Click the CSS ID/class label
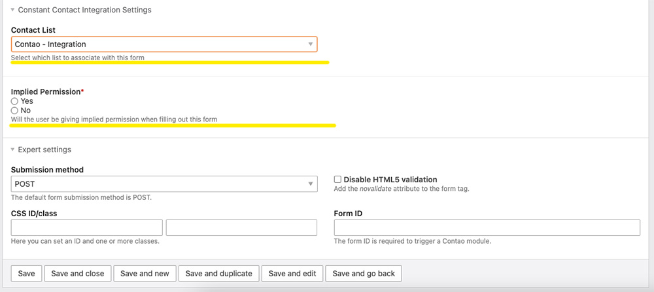The image size is (654, 292). coord(34,214)
